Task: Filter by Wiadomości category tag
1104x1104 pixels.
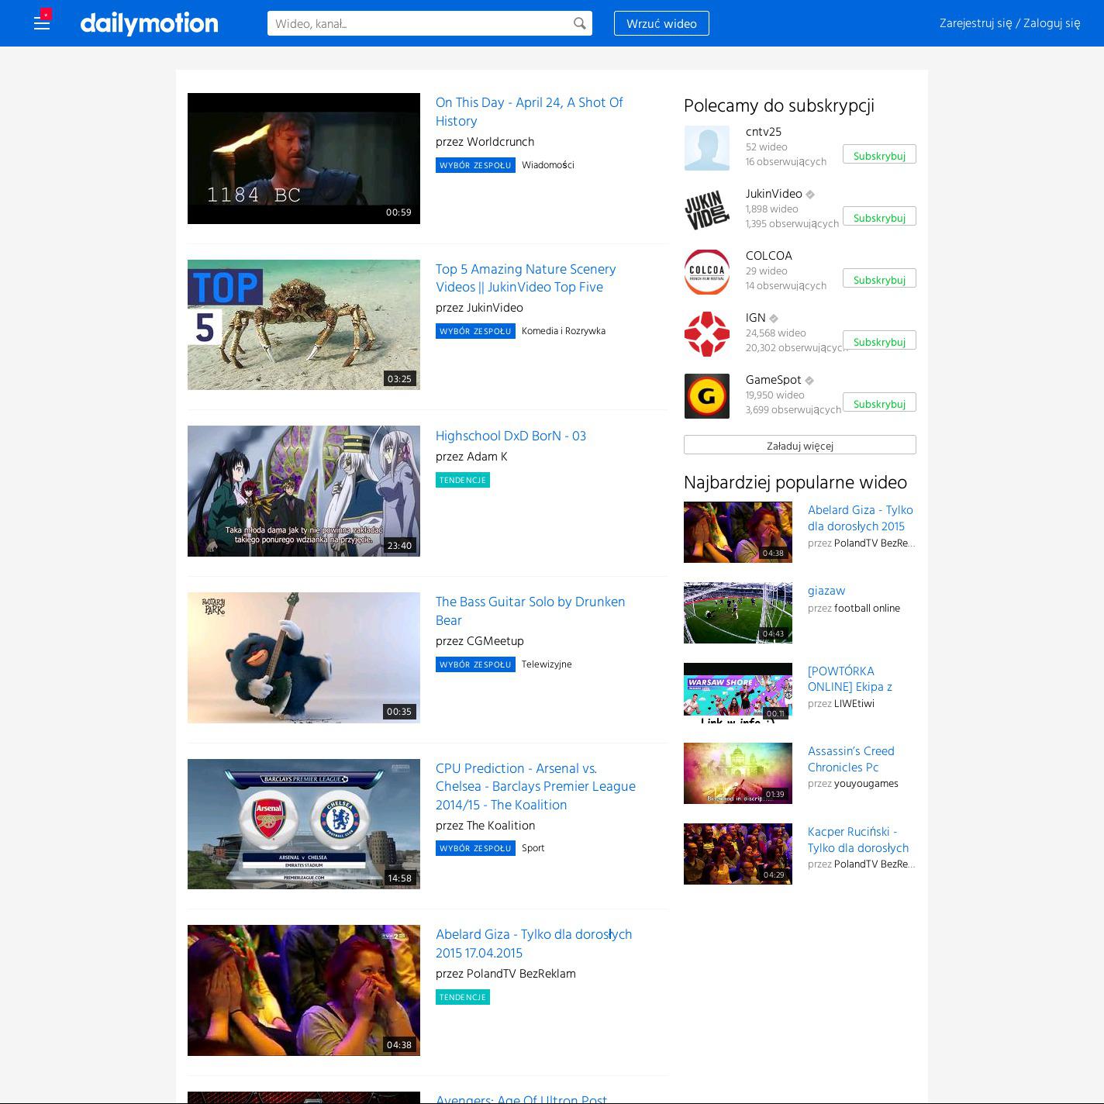Action: point(547,165)
